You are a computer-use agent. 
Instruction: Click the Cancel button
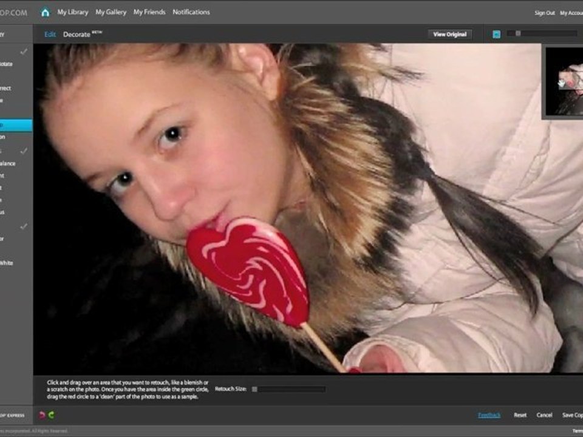[x=544, y=415]
